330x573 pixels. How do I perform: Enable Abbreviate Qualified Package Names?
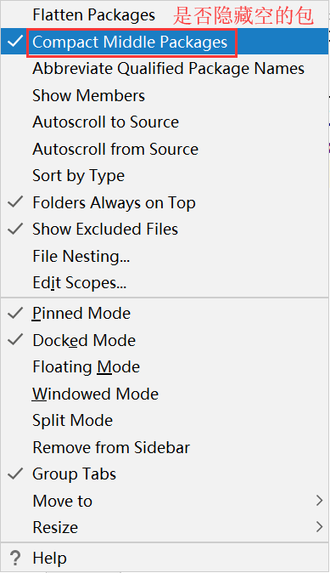click(164, 68)
